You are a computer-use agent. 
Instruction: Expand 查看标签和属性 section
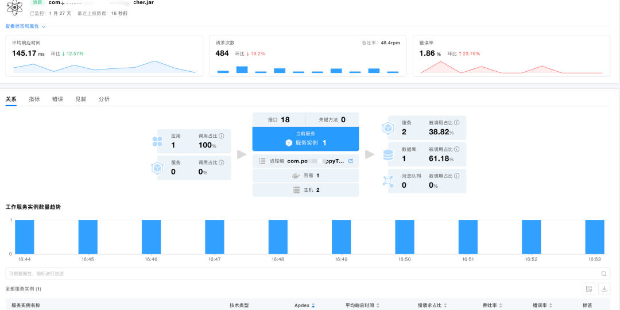[25, 26]
